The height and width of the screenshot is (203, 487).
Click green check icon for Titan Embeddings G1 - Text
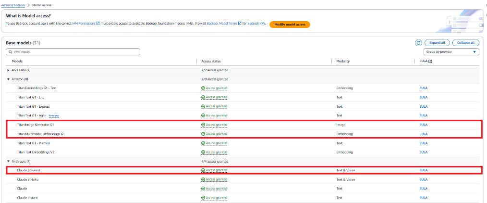click(203, 88)
